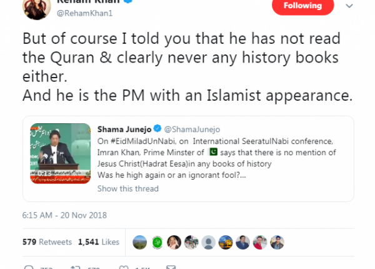Click the Show this thread link
This screenshot has width=375, height=269.
(x=128, y=188)
